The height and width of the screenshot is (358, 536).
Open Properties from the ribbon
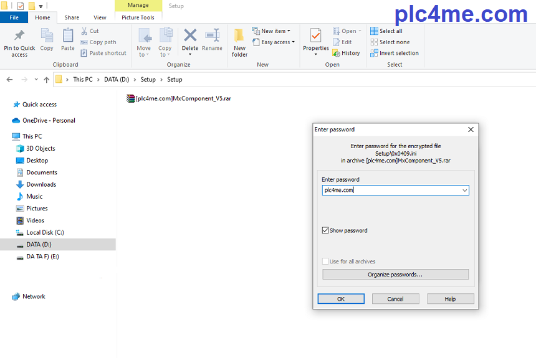(x=316, y=36)
